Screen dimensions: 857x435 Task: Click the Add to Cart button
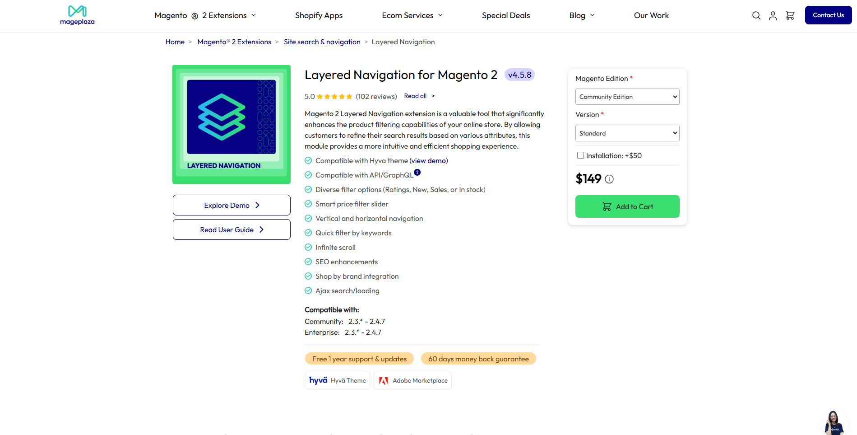[x=627, y=206]
